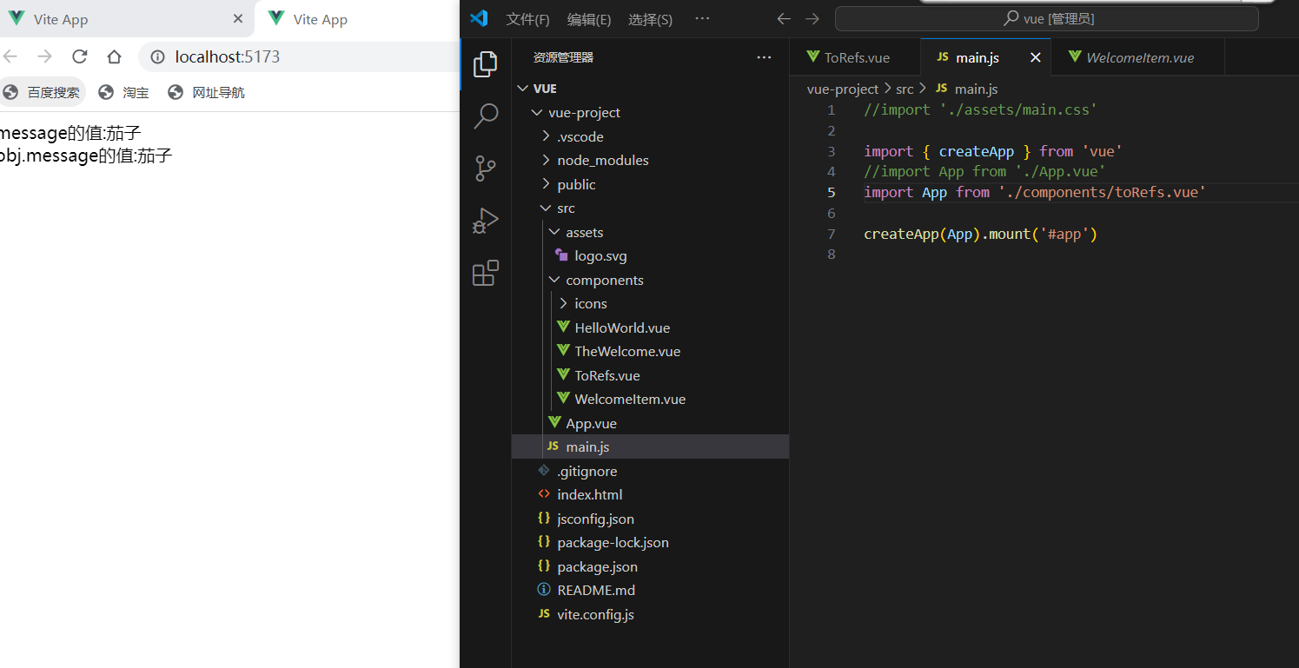Open the Source Control view
The image size is (1299, 668).
[x=485, y=169]
